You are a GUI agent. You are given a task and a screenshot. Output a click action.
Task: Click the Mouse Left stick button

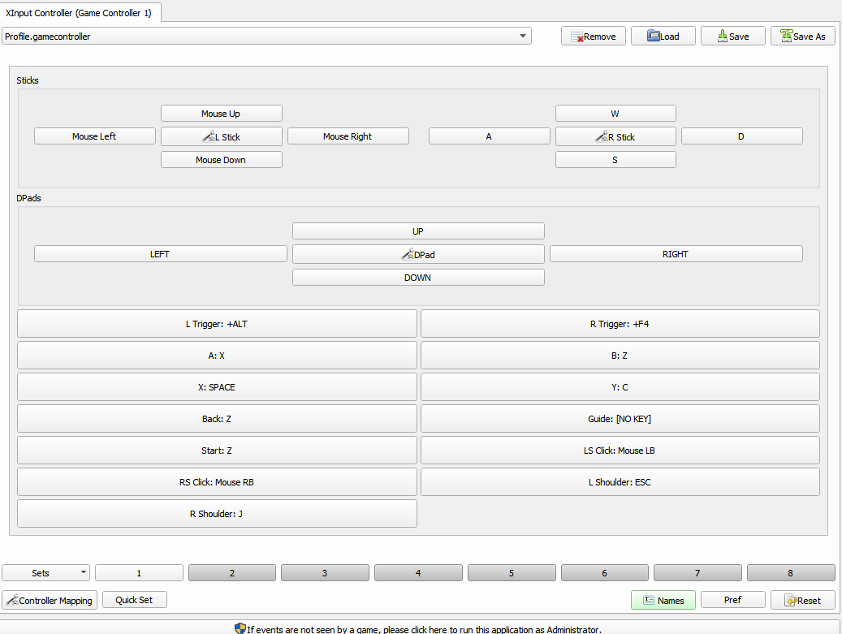94,136
